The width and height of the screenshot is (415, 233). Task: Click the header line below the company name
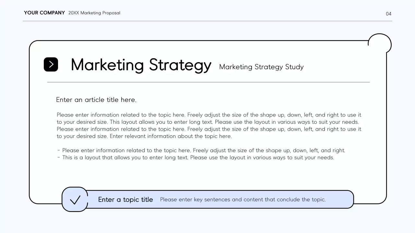point(207,21)
